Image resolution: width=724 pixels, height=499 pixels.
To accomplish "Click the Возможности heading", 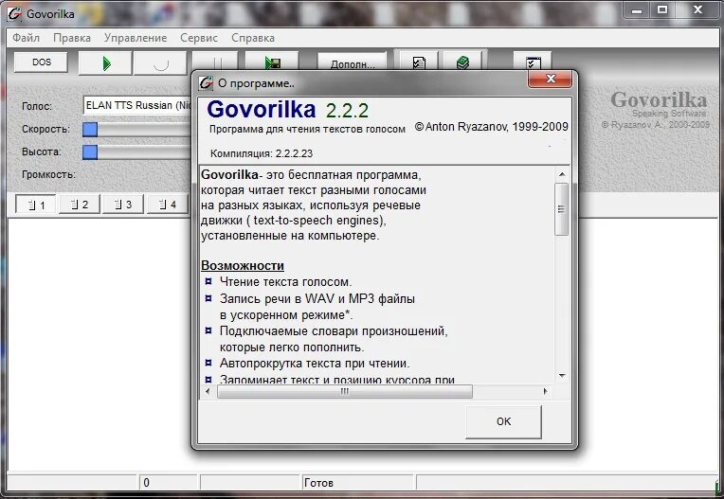I will click(x=243, y=266).
